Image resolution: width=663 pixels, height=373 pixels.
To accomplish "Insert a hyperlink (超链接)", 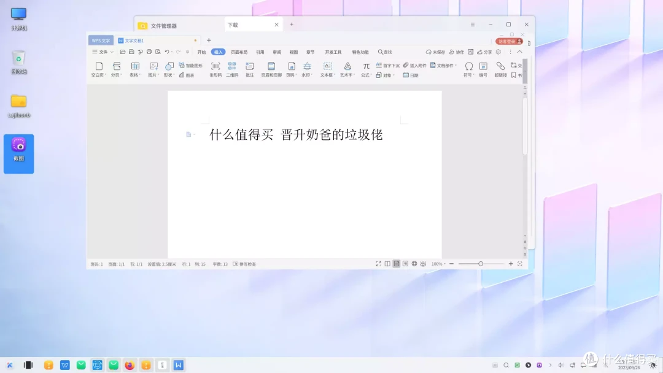I will 501,69.
